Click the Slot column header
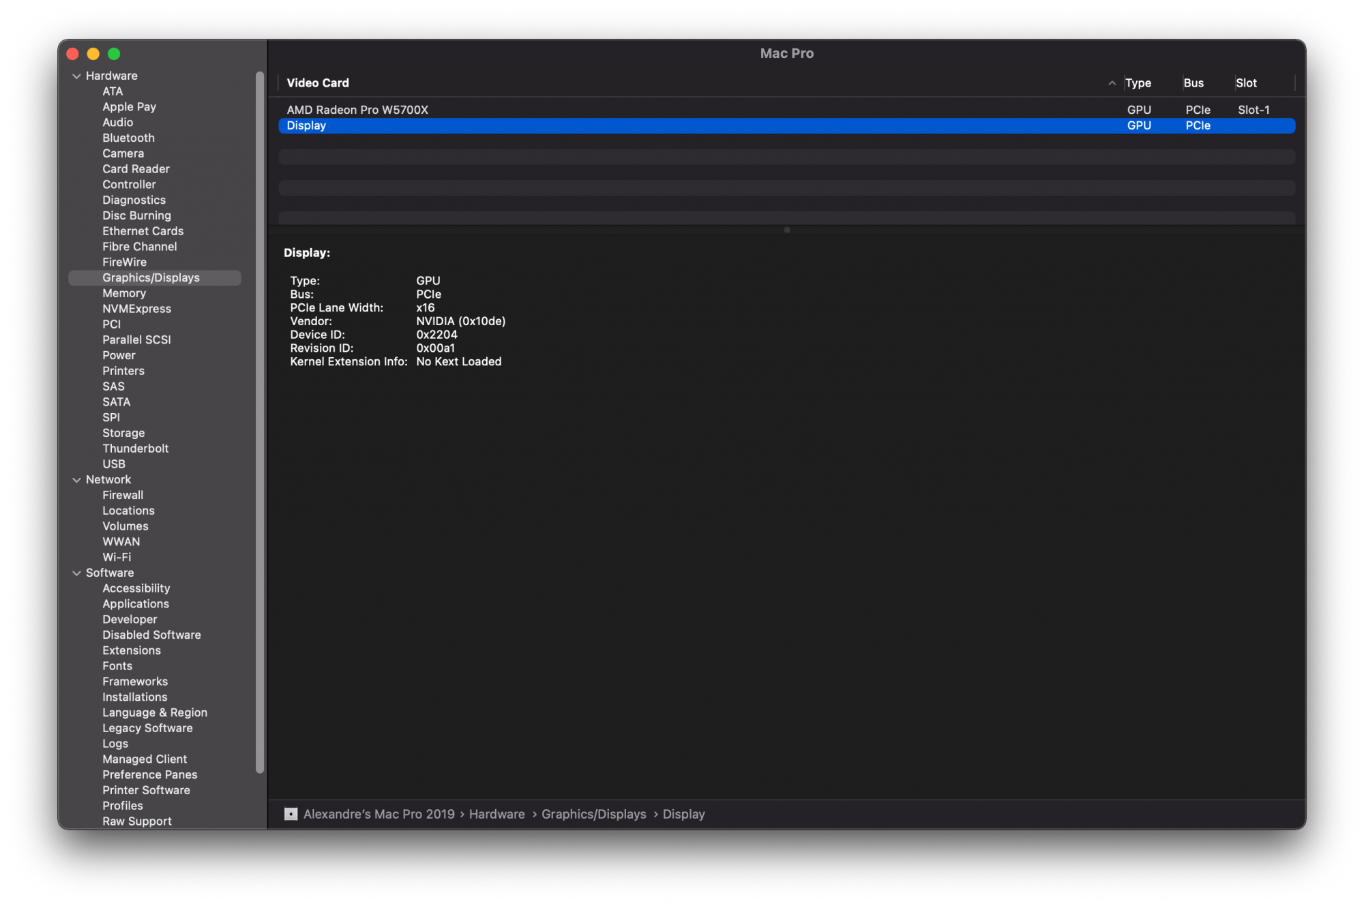 pyautogui.click(x=1246, y=83)
